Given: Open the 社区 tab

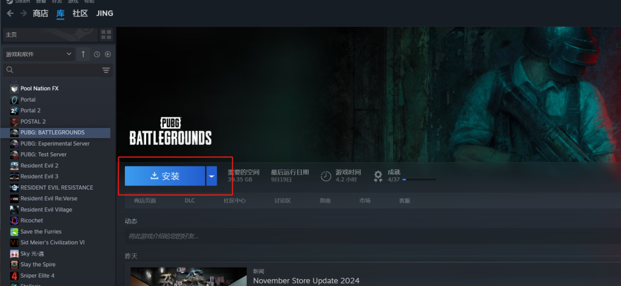Looking at the screenshot, I should point(80,13).
